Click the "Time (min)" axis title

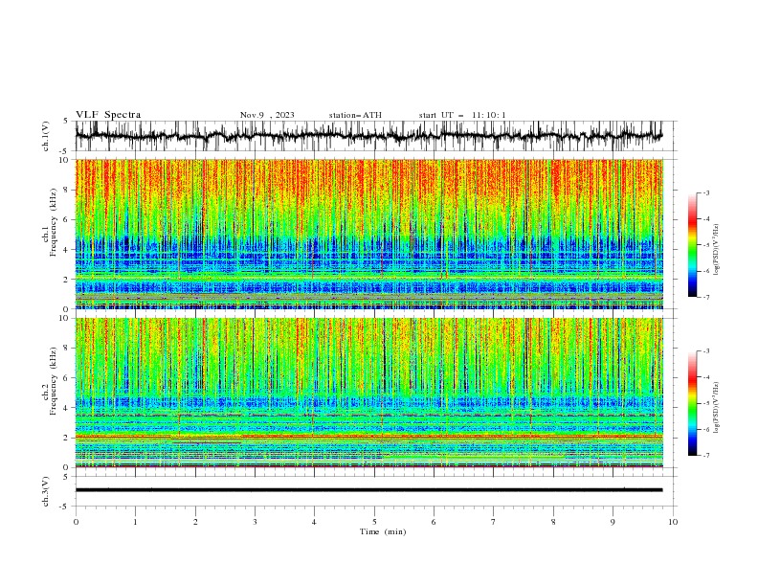coord(383,531)
